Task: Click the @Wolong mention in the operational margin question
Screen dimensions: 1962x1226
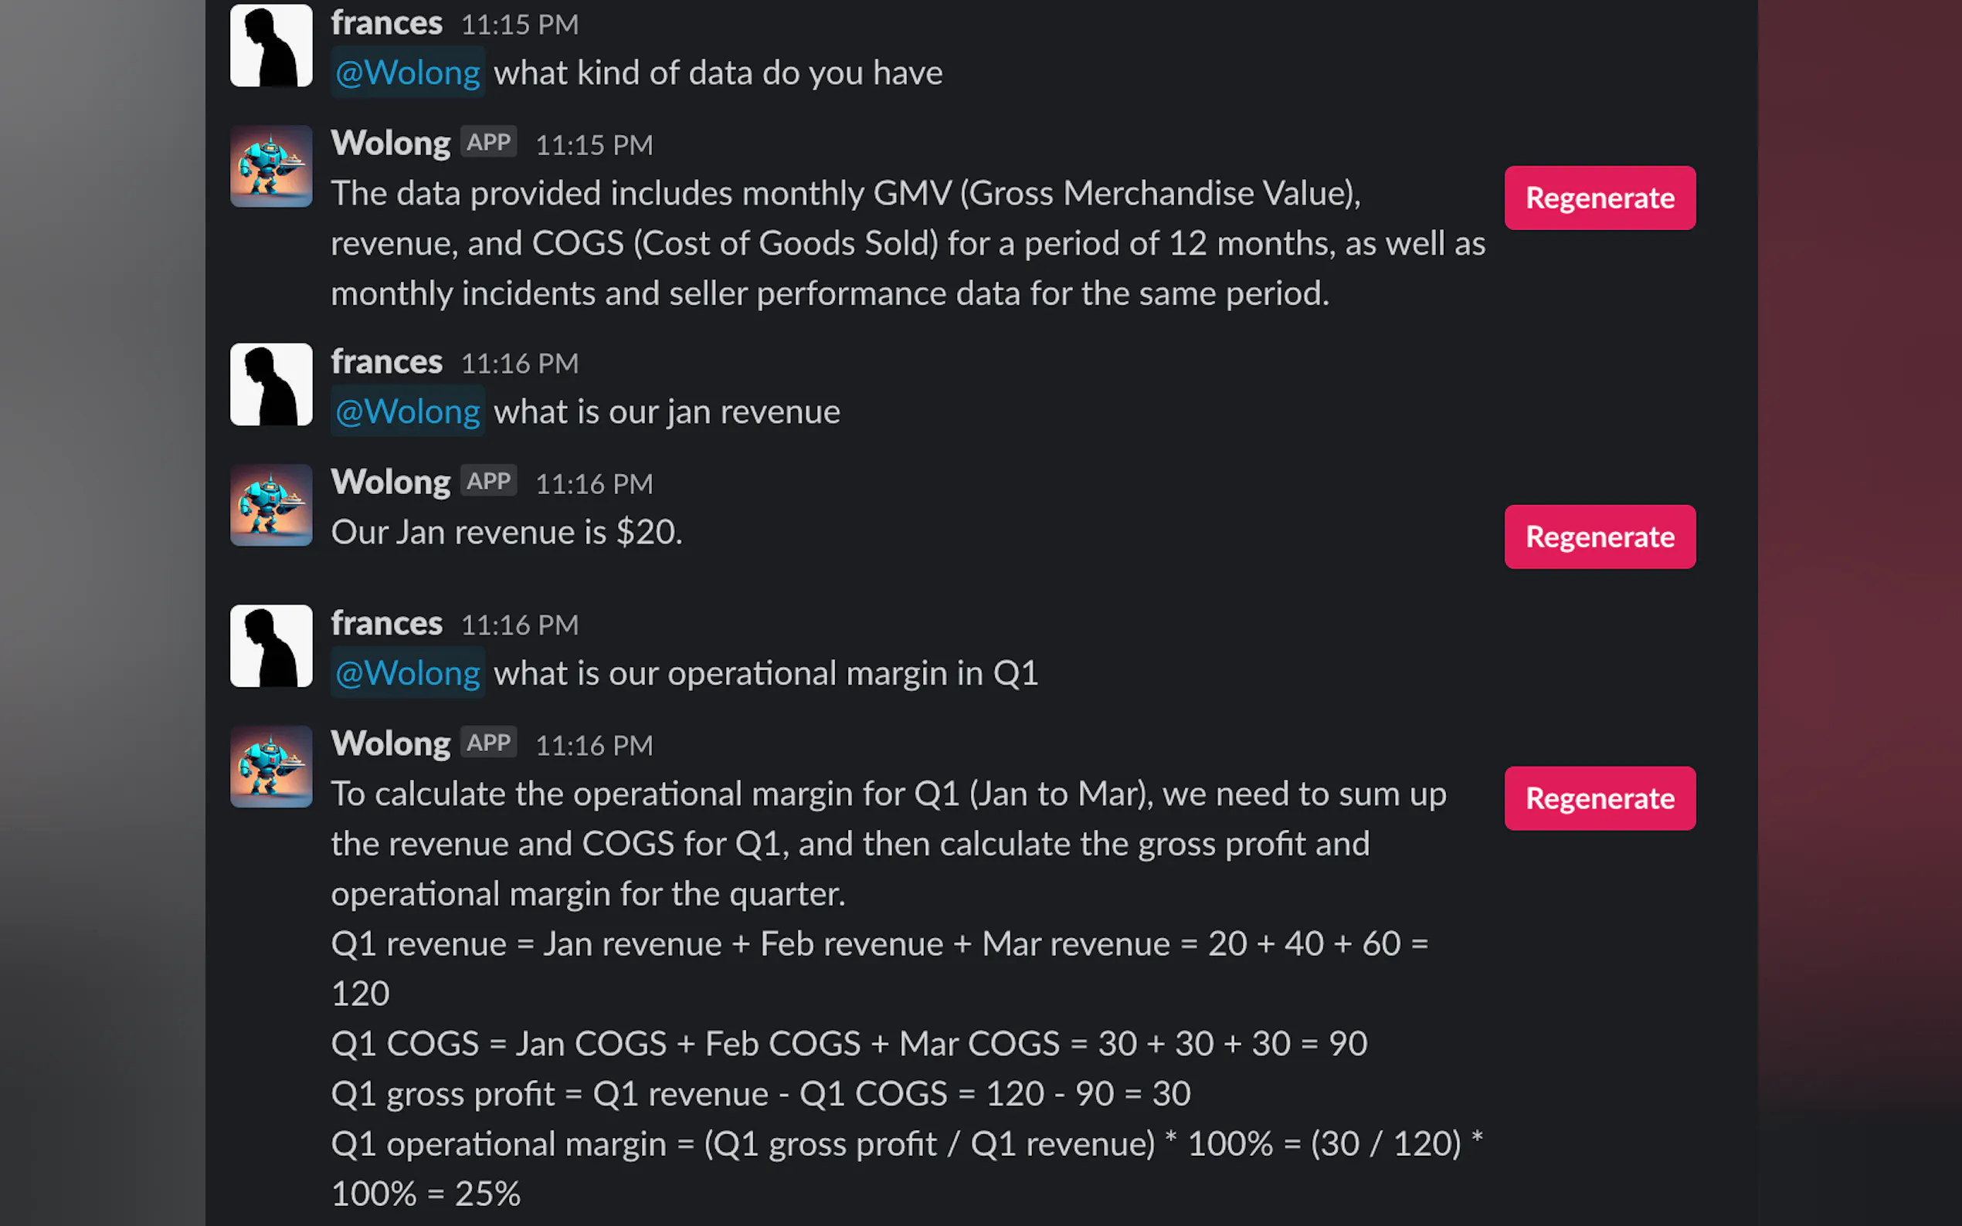Action: click(x=407, y=674)
